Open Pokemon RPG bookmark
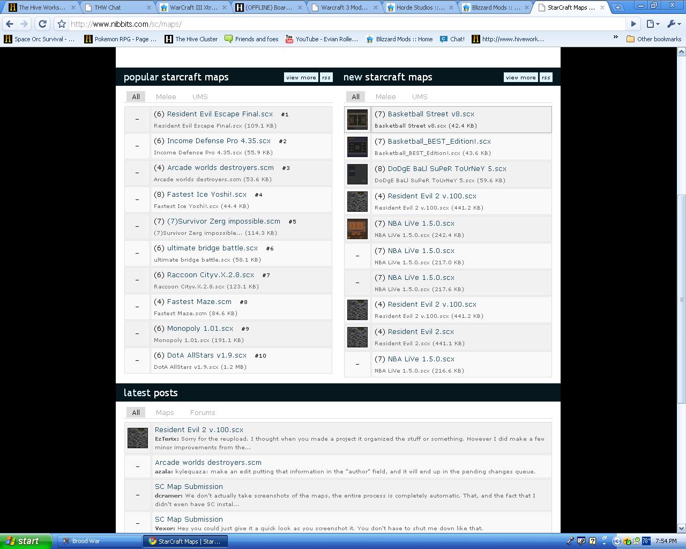 [120, 39]
